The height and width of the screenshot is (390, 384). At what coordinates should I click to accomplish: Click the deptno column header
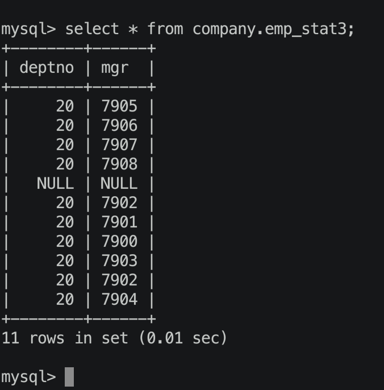pyautogui.click(x=47, y=68)
